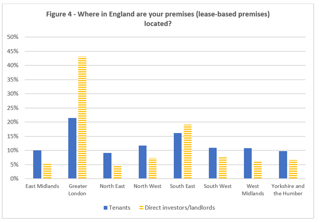Click the Figure 4 chart title
The width and height of the screenshot is (334, 222).
click(x=158, y=19)
